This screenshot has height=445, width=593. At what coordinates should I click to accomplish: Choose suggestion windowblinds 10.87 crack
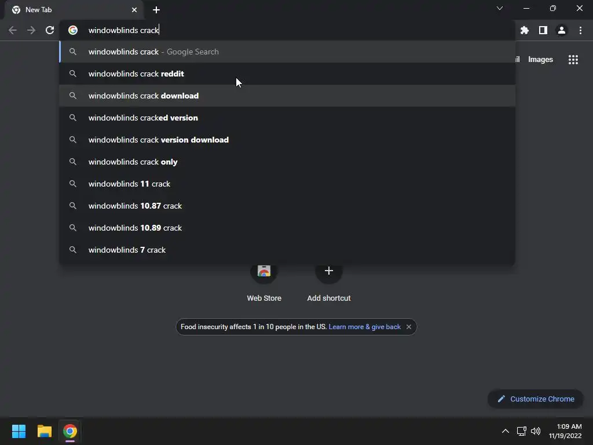(x=287, y=206)
